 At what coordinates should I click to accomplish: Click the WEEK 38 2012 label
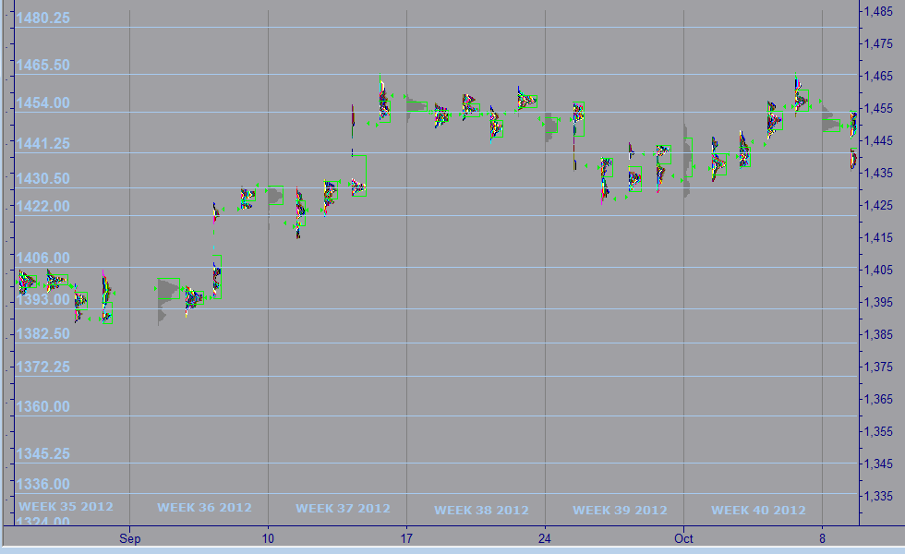click(x=481, y=511)
